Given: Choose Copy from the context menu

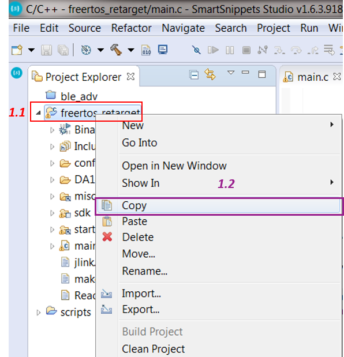Looking at the screenshot, I should click(219, 206).
